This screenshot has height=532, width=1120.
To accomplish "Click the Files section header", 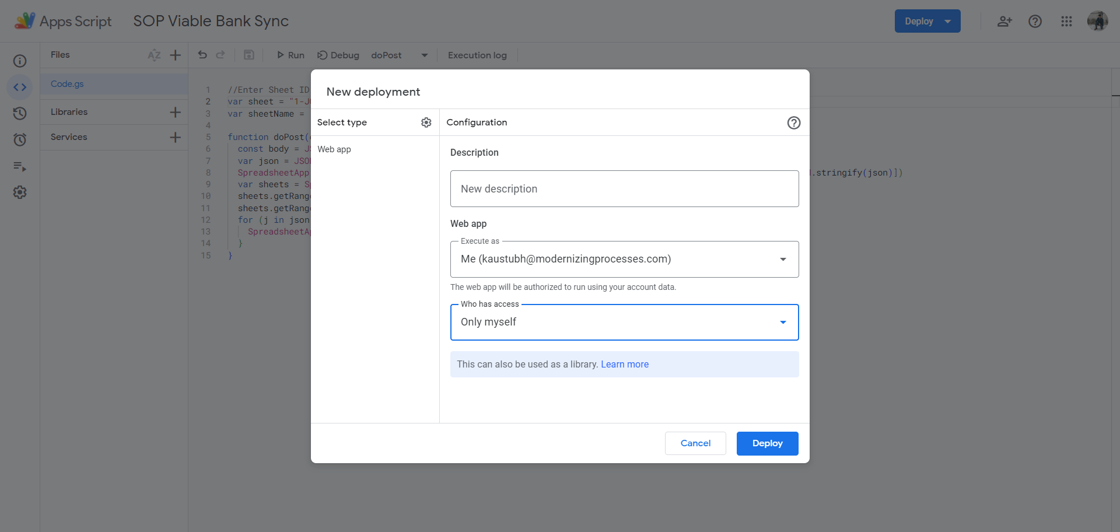I will [x=60, y=55].
